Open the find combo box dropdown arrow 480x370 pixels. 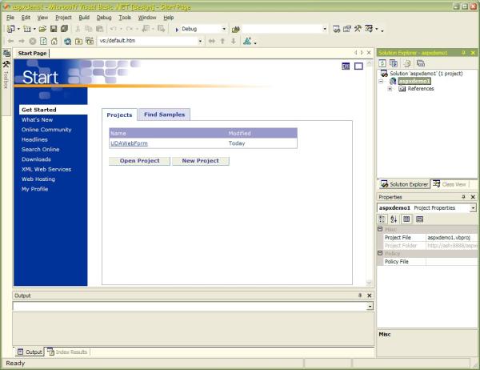tap(325, 29)
